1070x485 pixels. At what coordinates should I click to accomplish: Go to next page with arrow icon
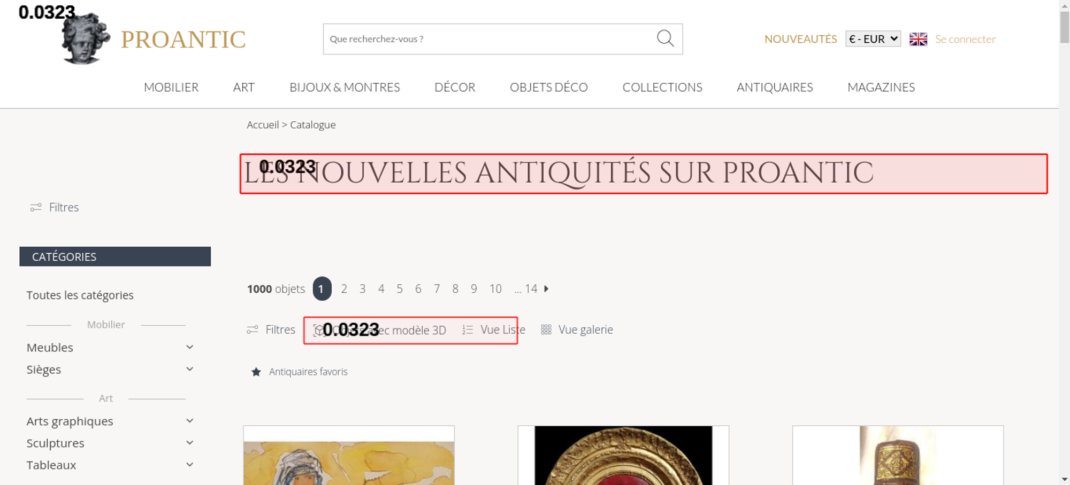[546, 288]
